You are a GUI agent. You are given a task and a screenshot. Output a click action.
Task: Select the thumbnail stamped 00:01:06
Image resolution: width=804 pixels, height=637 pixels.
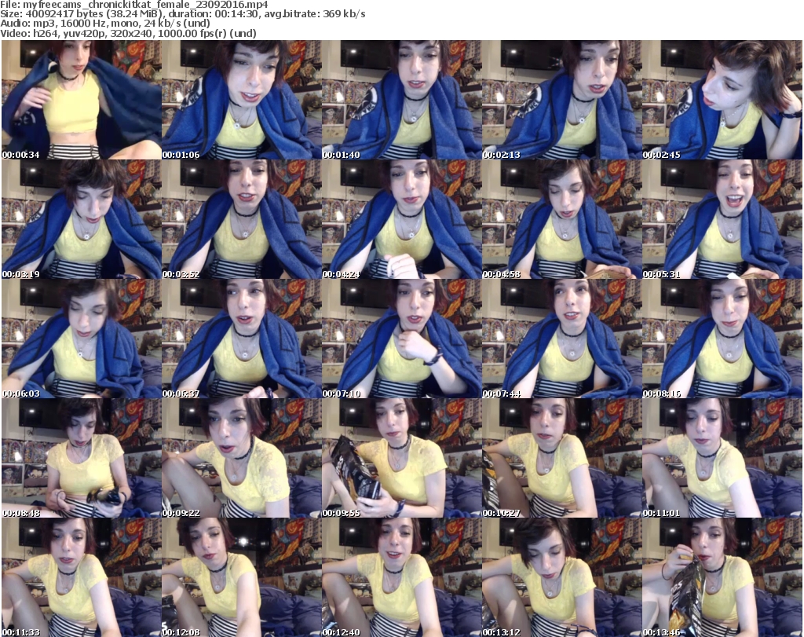coord(242,100)
